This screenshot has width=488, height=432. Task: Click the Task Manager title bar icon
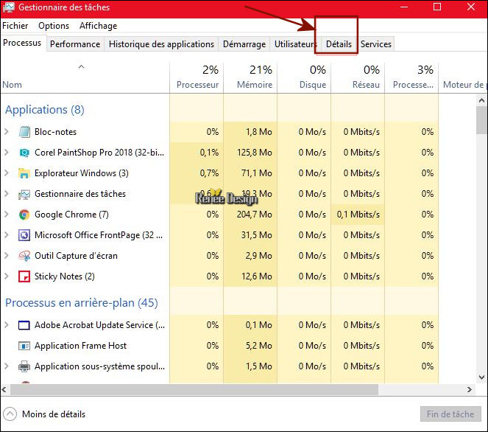click(x=8, y=7)
